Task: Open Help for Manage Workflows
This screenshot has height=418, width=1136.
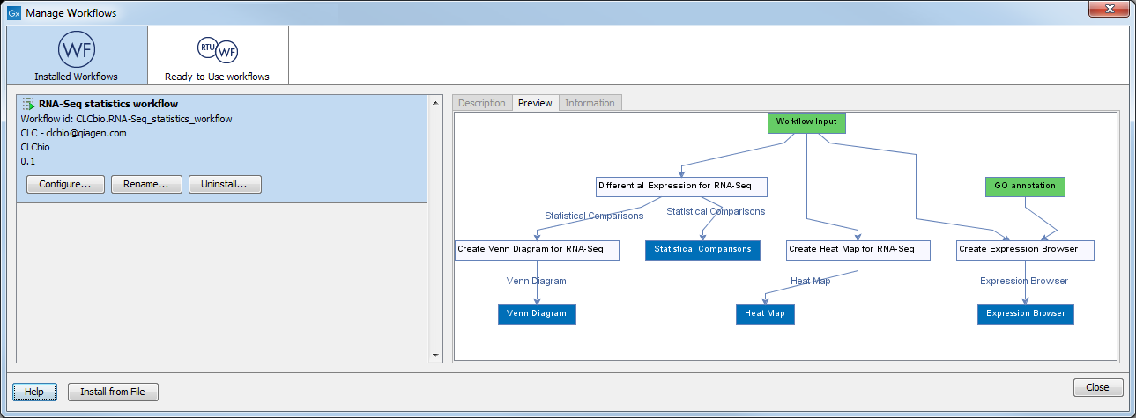Action: click(34, 392)
